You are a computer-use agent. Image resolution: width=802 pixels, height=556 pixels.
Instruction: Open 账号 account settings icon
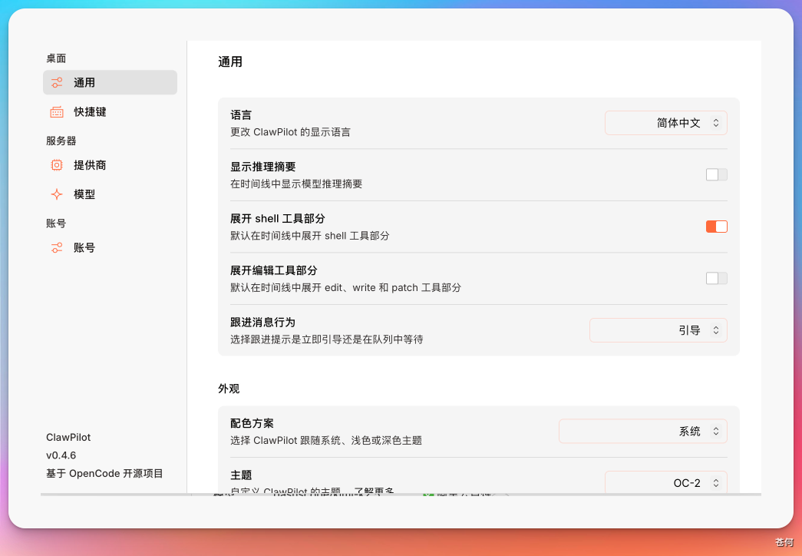coord(56,247)
